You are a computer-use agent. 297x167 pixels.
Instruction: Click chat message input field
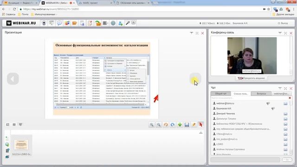click(x=245, y=160)
